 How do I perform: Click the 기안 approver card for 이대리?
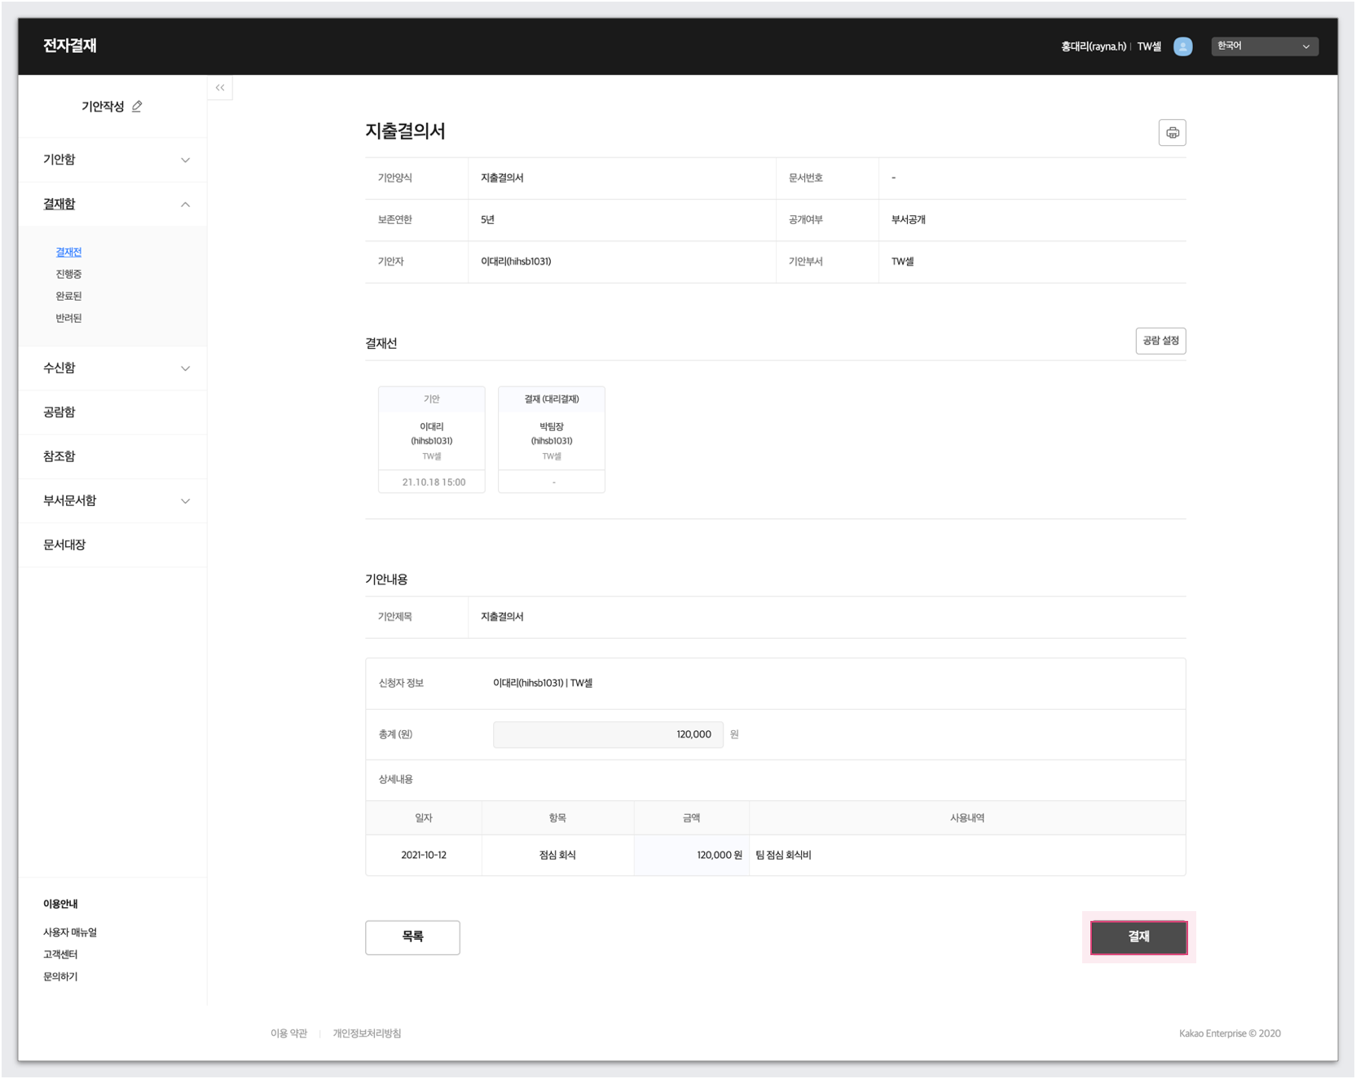click(432, 440)
